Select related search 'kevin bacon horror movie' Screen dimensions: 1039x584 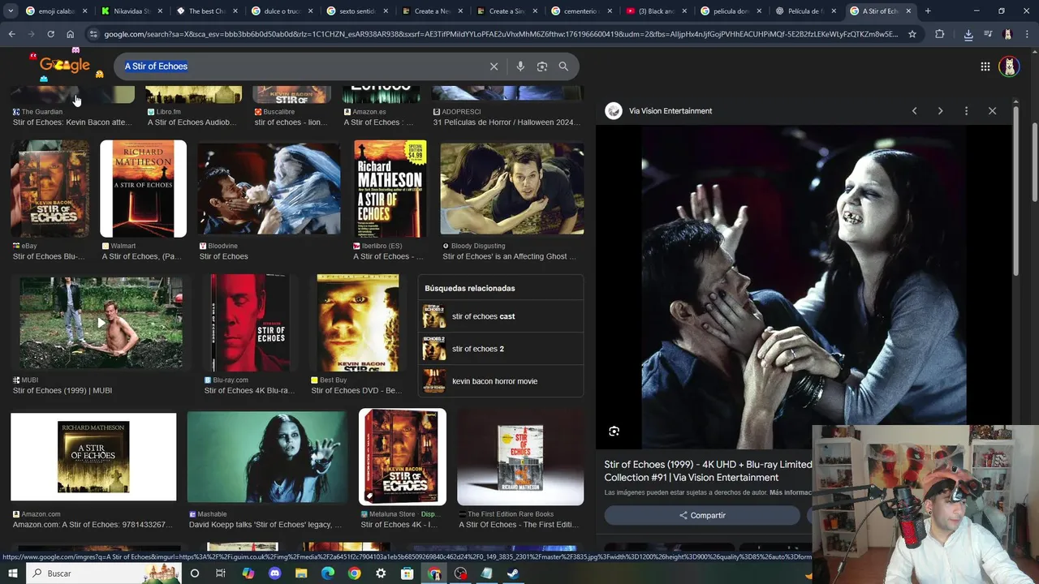pyautogui.click(x=501, y=381)
